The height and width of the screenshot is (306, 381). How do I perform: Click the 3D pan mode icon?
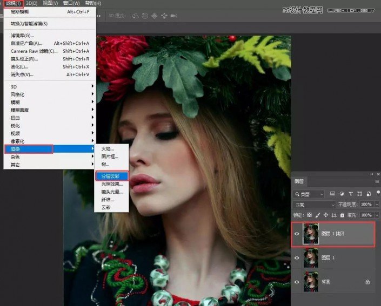pos(155,16)
